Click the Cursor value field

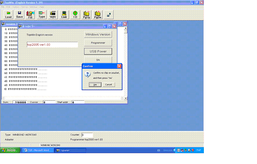[x=49, y=102]
